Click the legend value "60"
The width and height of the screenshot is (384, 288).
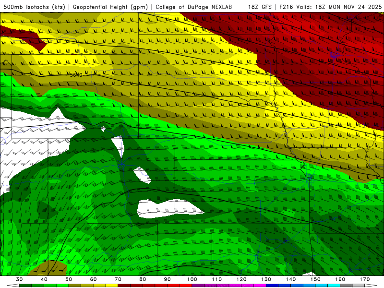pos(93,279)
